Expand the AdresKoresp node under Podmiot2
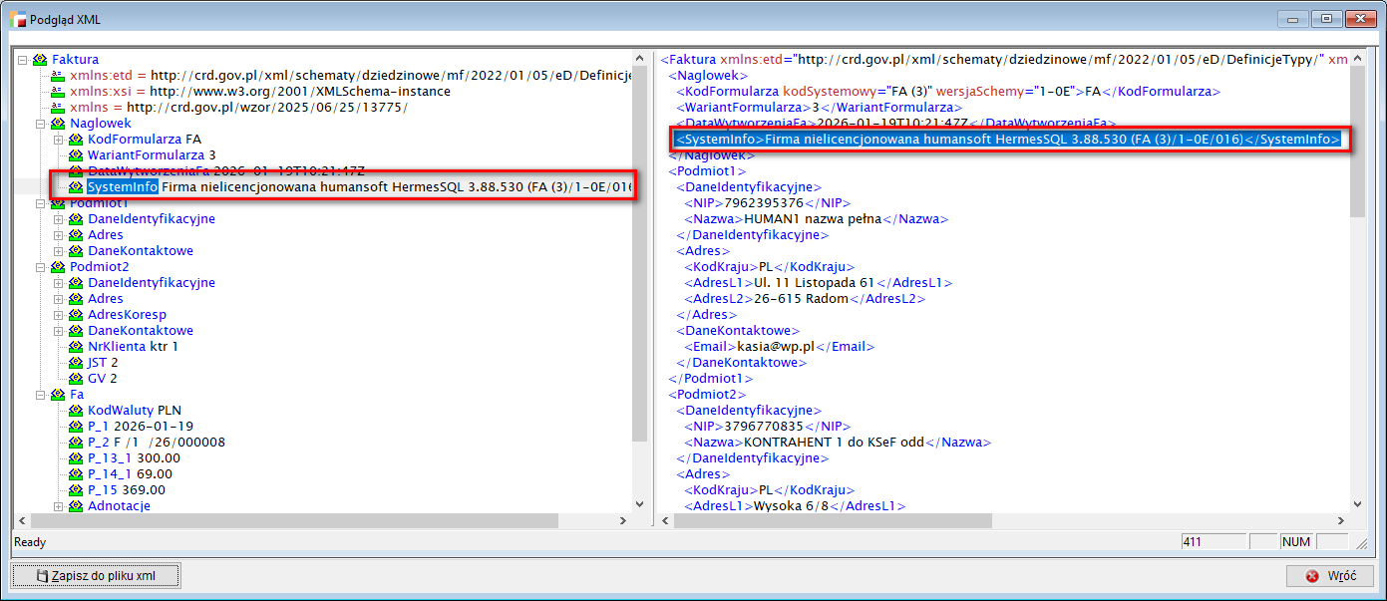1387x601 pixels. [59, 315]
